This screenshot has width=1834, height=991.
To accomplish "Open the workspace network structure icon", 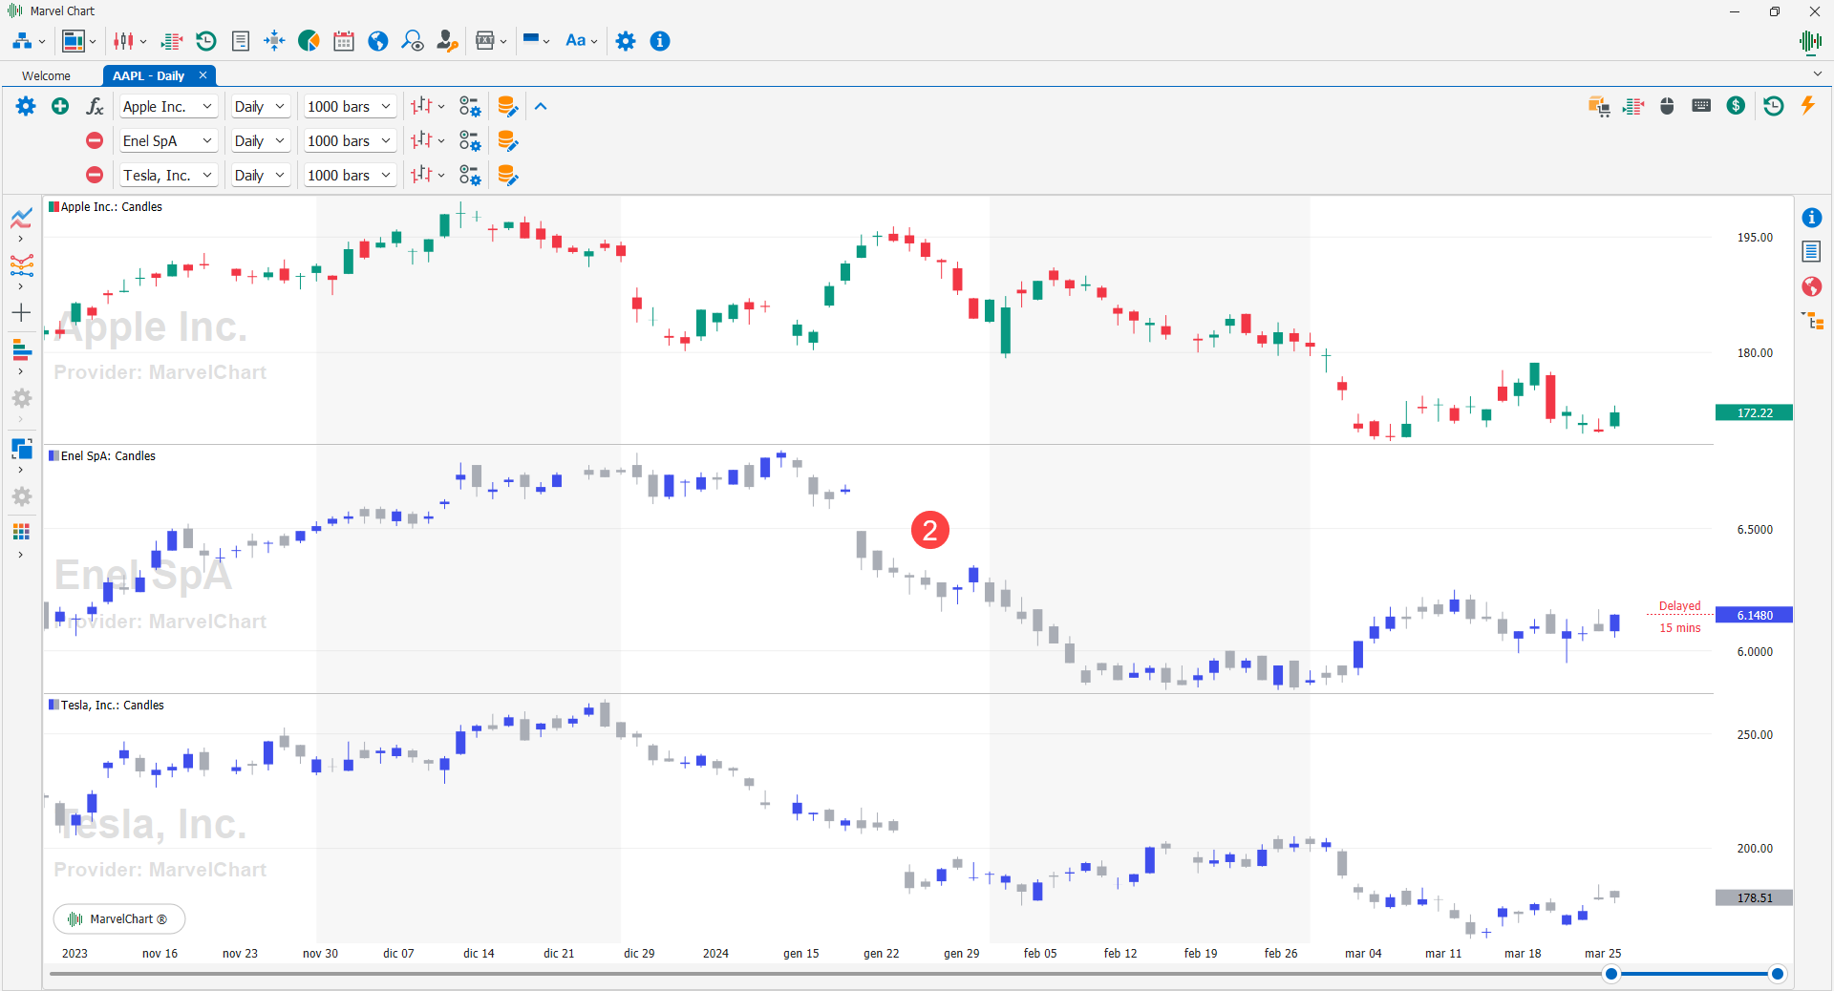I will [x=22, y=41].
